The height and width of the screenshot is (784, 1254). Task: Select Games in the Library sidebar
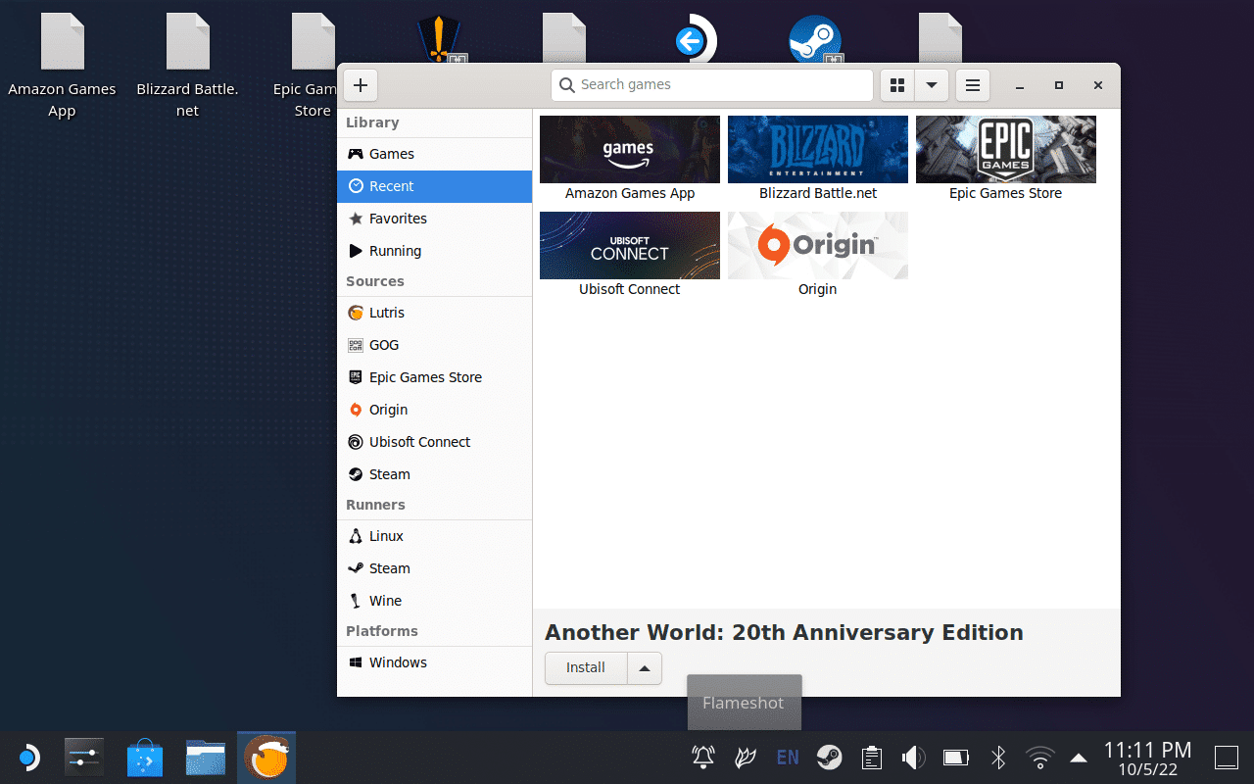click(x=434, y=154)
